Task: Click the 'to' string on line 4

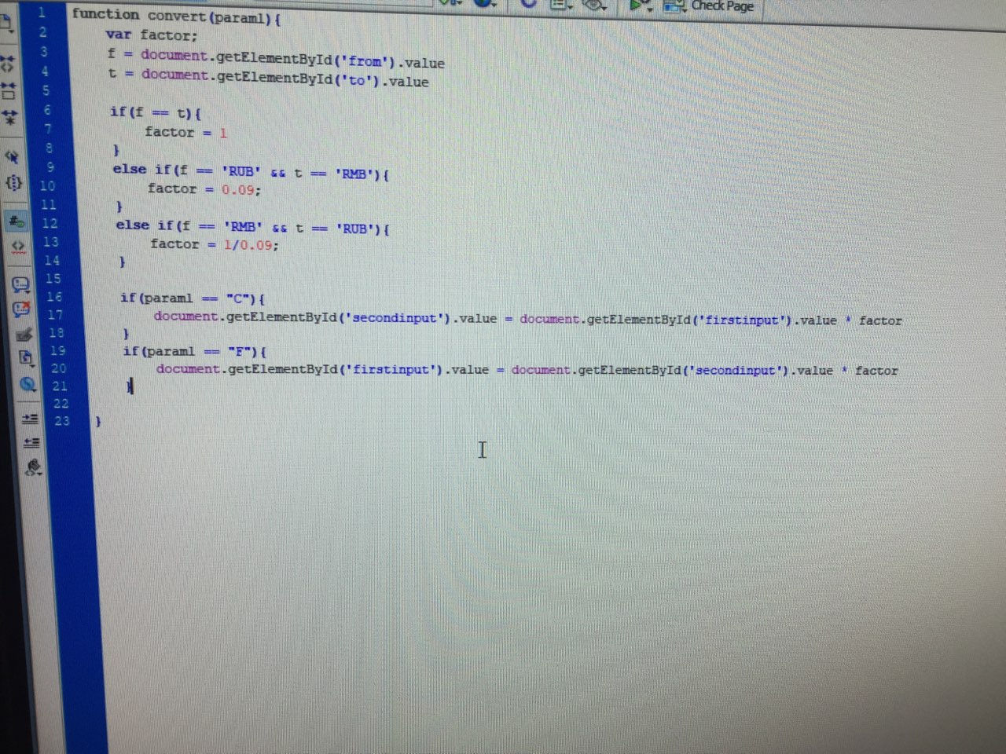Action: pos(358,79)
